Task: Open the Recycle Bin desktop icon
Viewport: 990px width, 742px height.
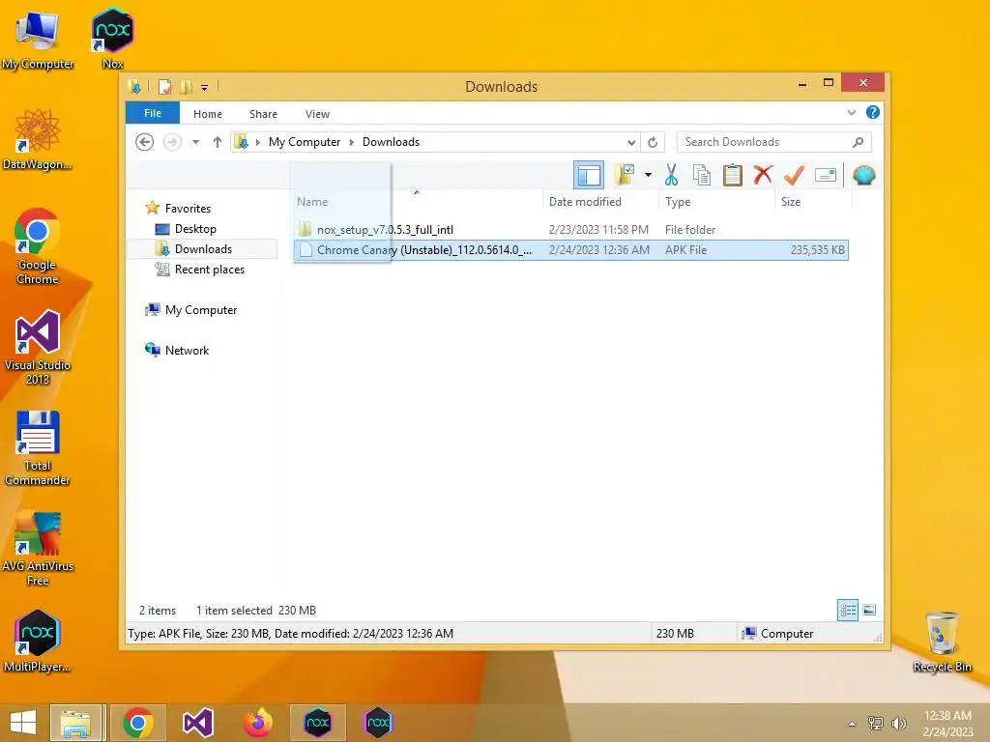Action: (x=942, y=642)
